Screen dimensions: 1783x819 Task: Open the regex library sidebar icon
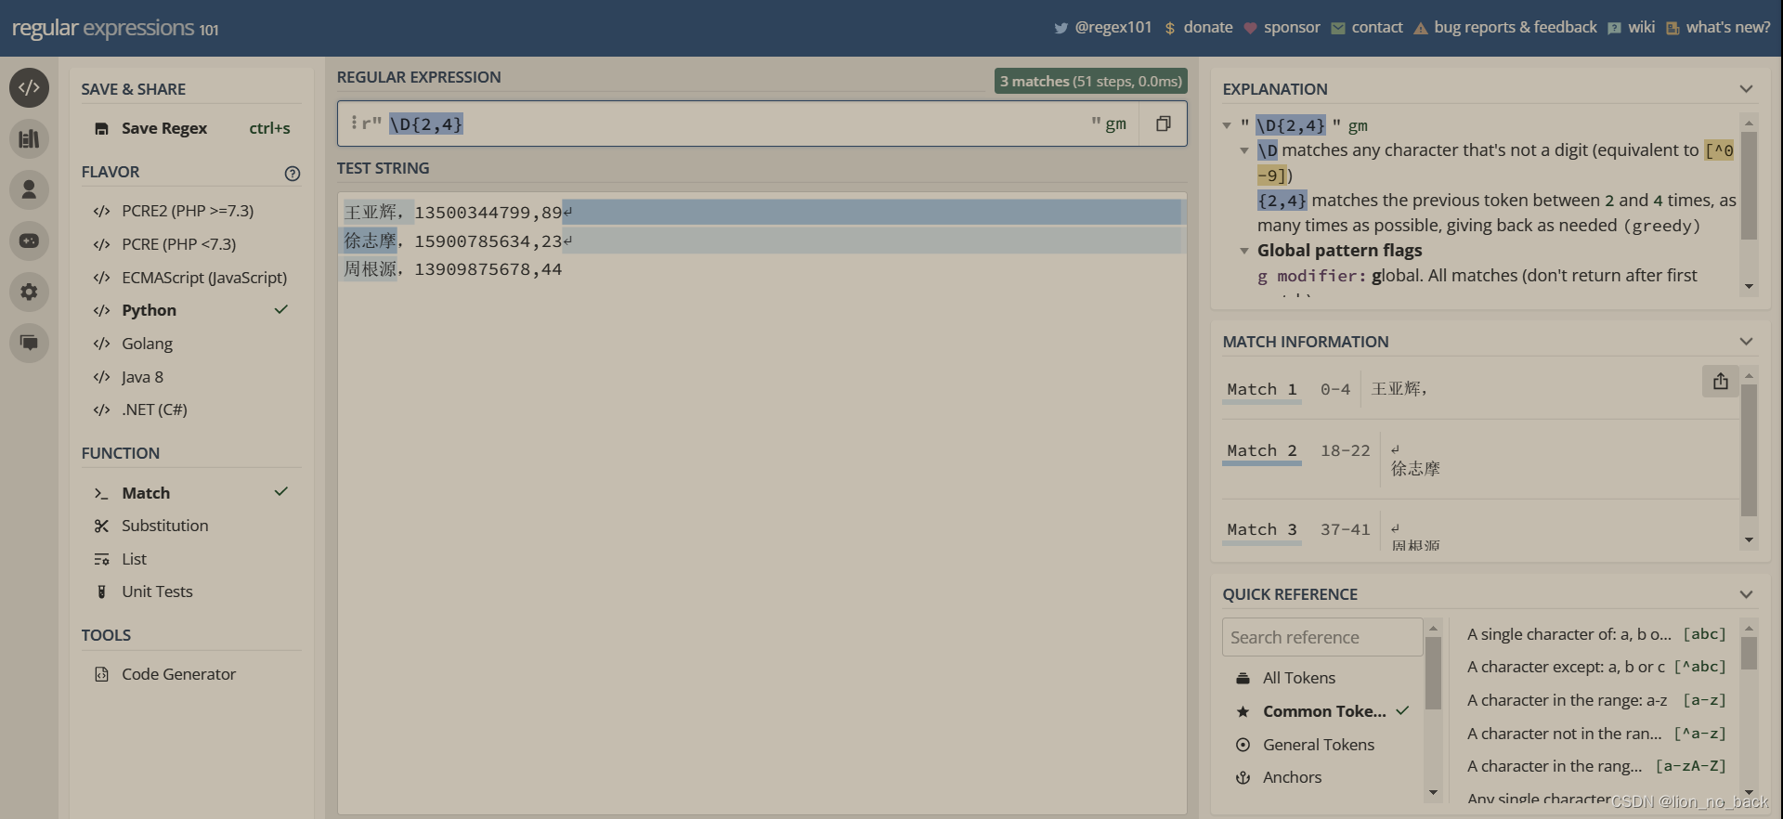[x=29, y=139]
